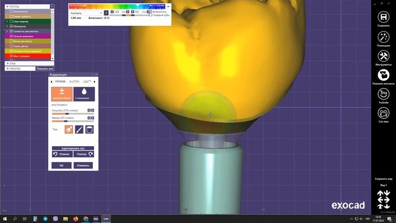Open the Tools wrench icon

point(384,56)
